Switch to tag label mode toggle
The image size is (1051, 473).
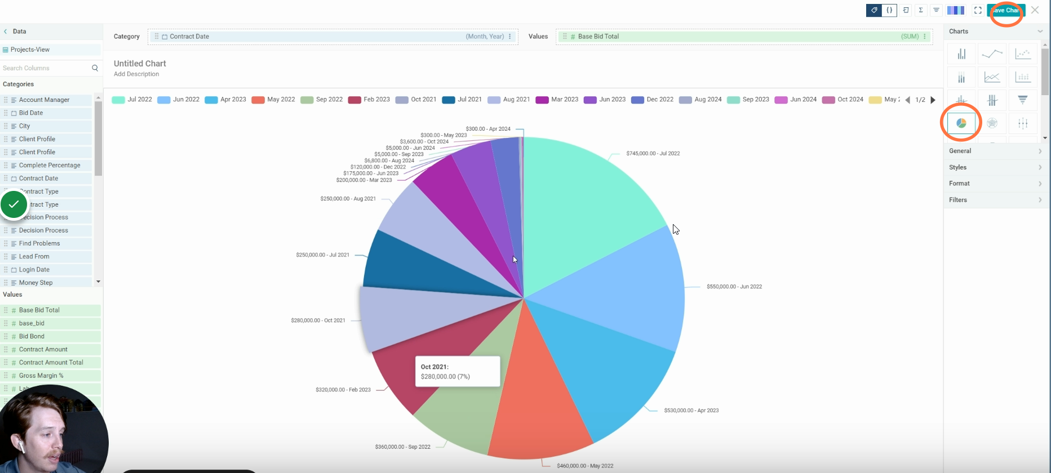point(874,10)
